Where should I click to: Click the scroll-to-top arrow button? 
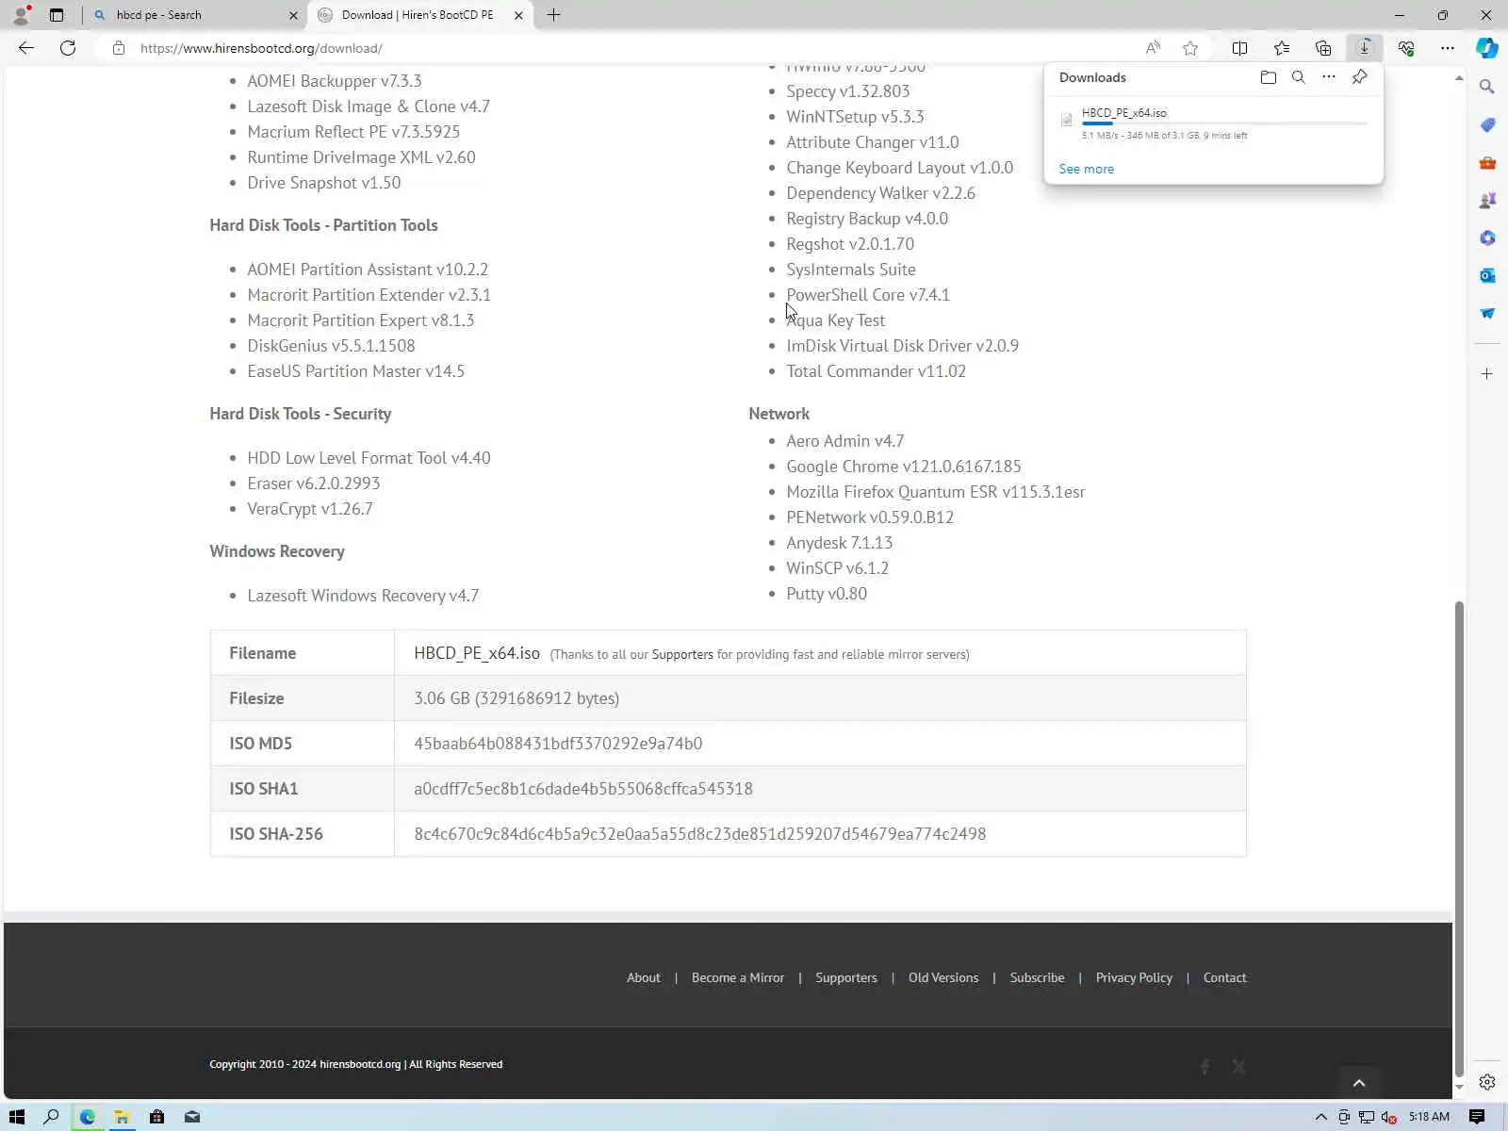point(1359,1083)
